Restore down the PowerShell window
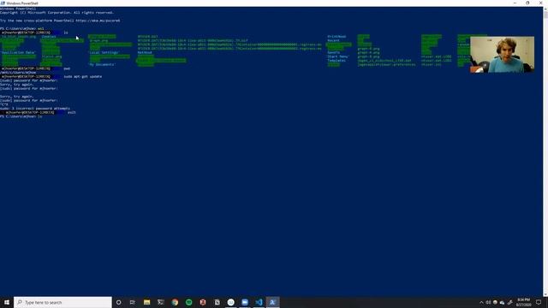Viewport: 548px width, 308px height. (527, 3)
